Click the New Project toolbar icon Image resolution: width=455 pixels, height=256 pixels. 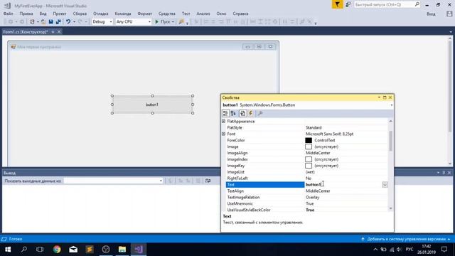pyautogui.click(x=32, y=22)
